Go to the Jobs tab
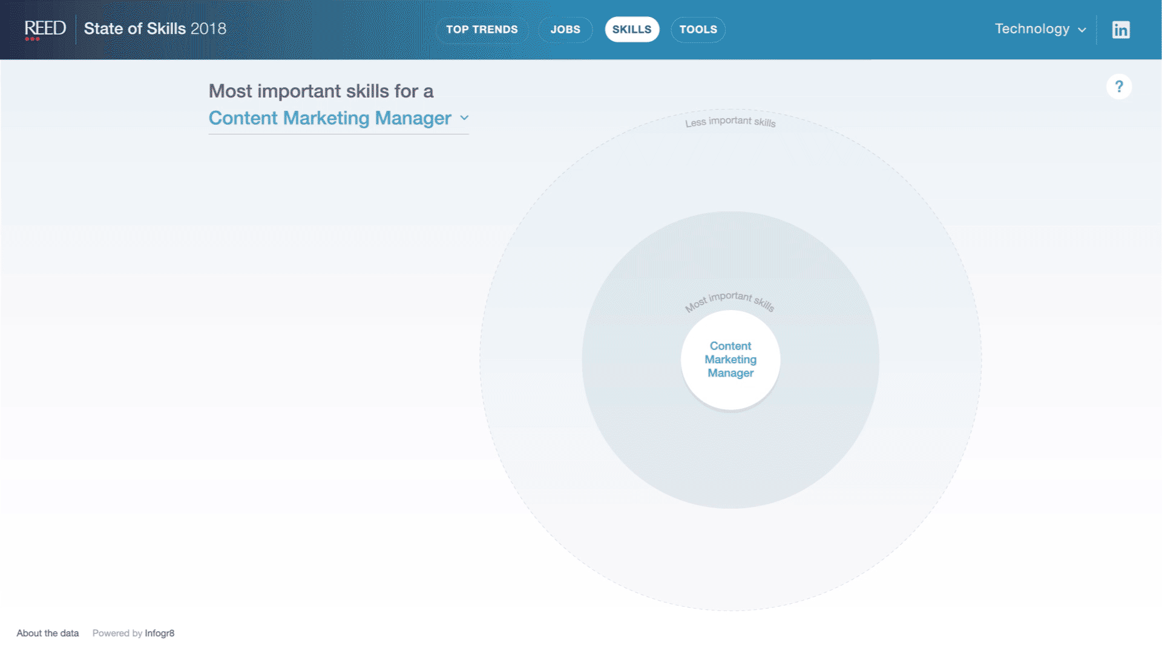The height and width of the screenshot is (654, 1162). point(565,30)
